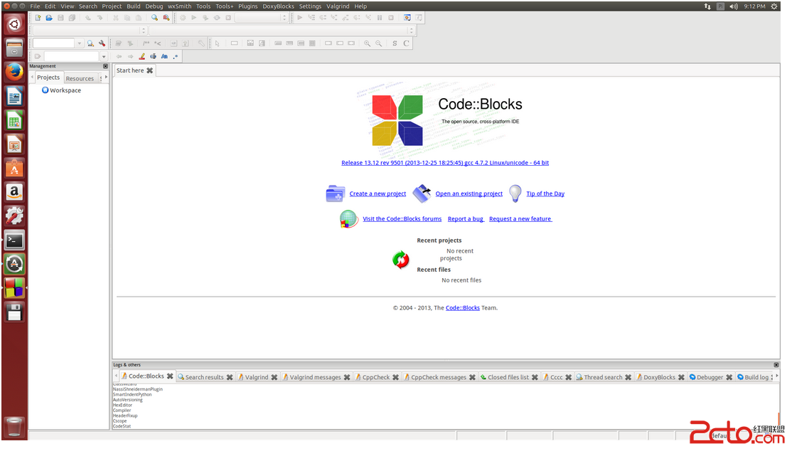Toggle source view S icon
Screen dimensions: 787x451
coord(395,43)
